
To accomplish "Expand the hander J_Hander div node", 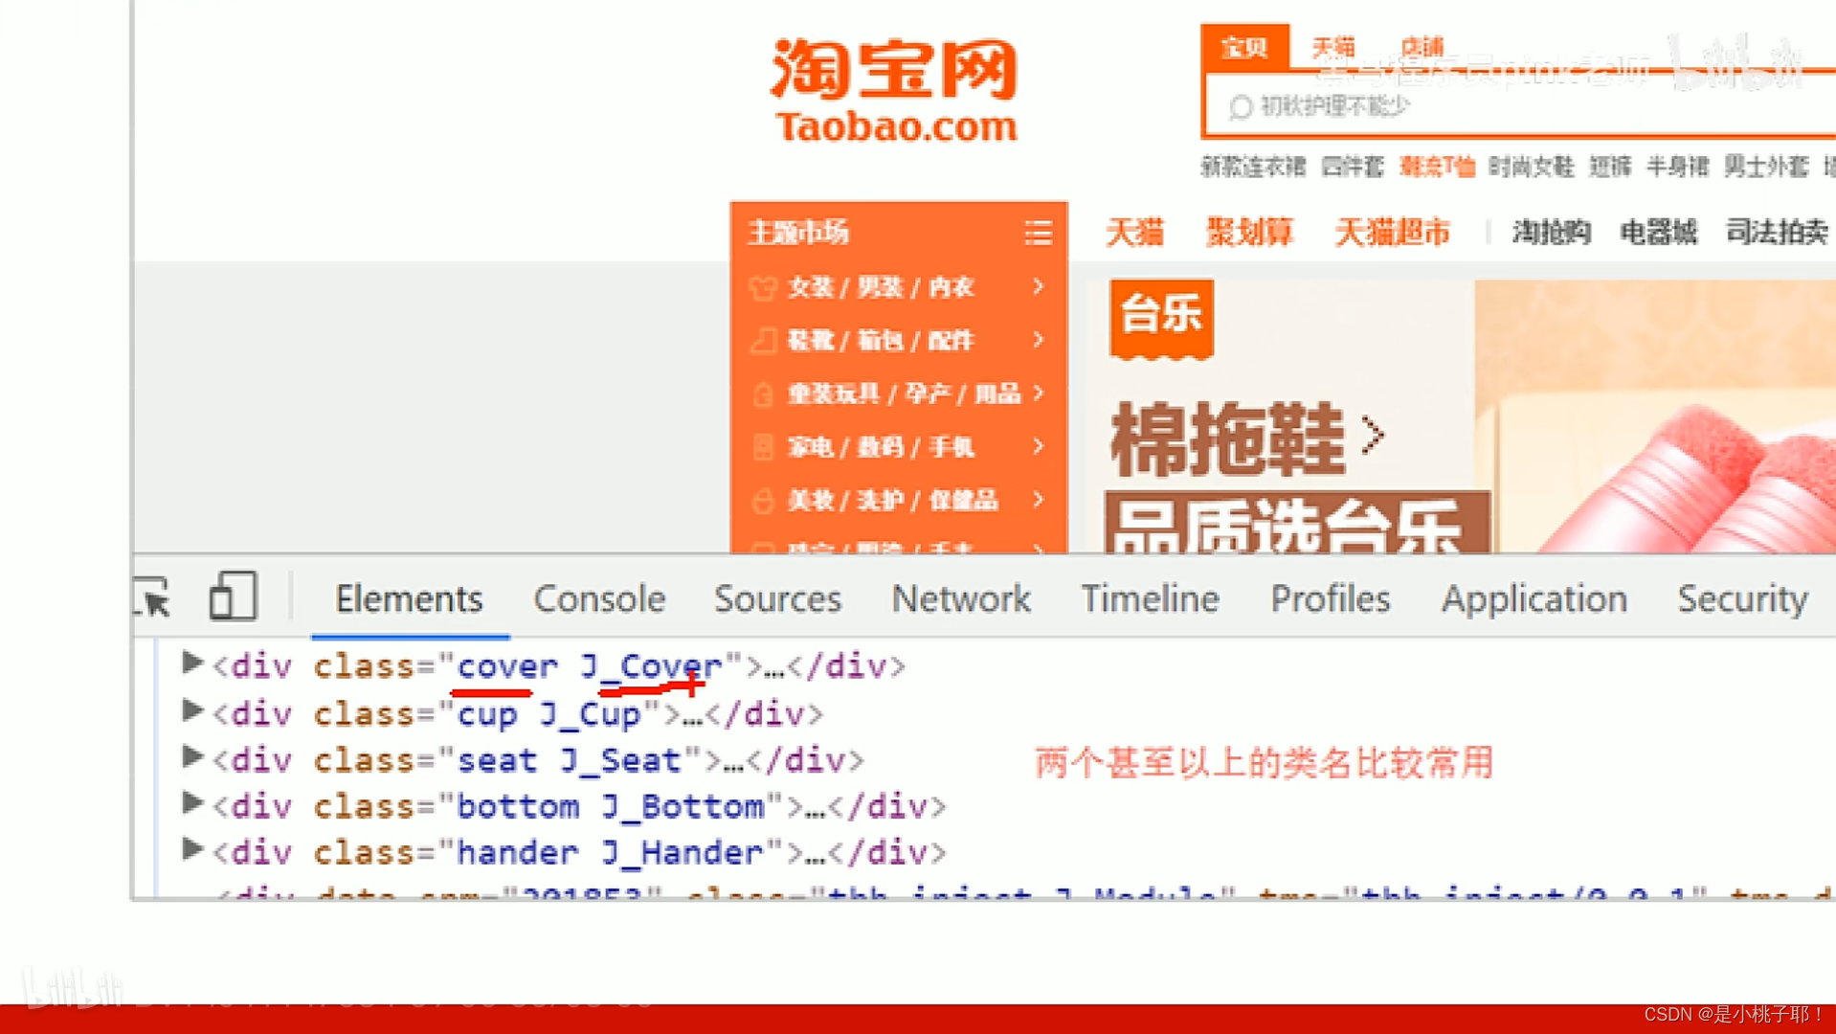I will pos(192,849).
